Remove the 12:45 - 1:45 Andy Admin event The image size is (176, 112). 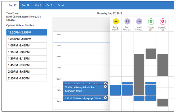[105, 86]
